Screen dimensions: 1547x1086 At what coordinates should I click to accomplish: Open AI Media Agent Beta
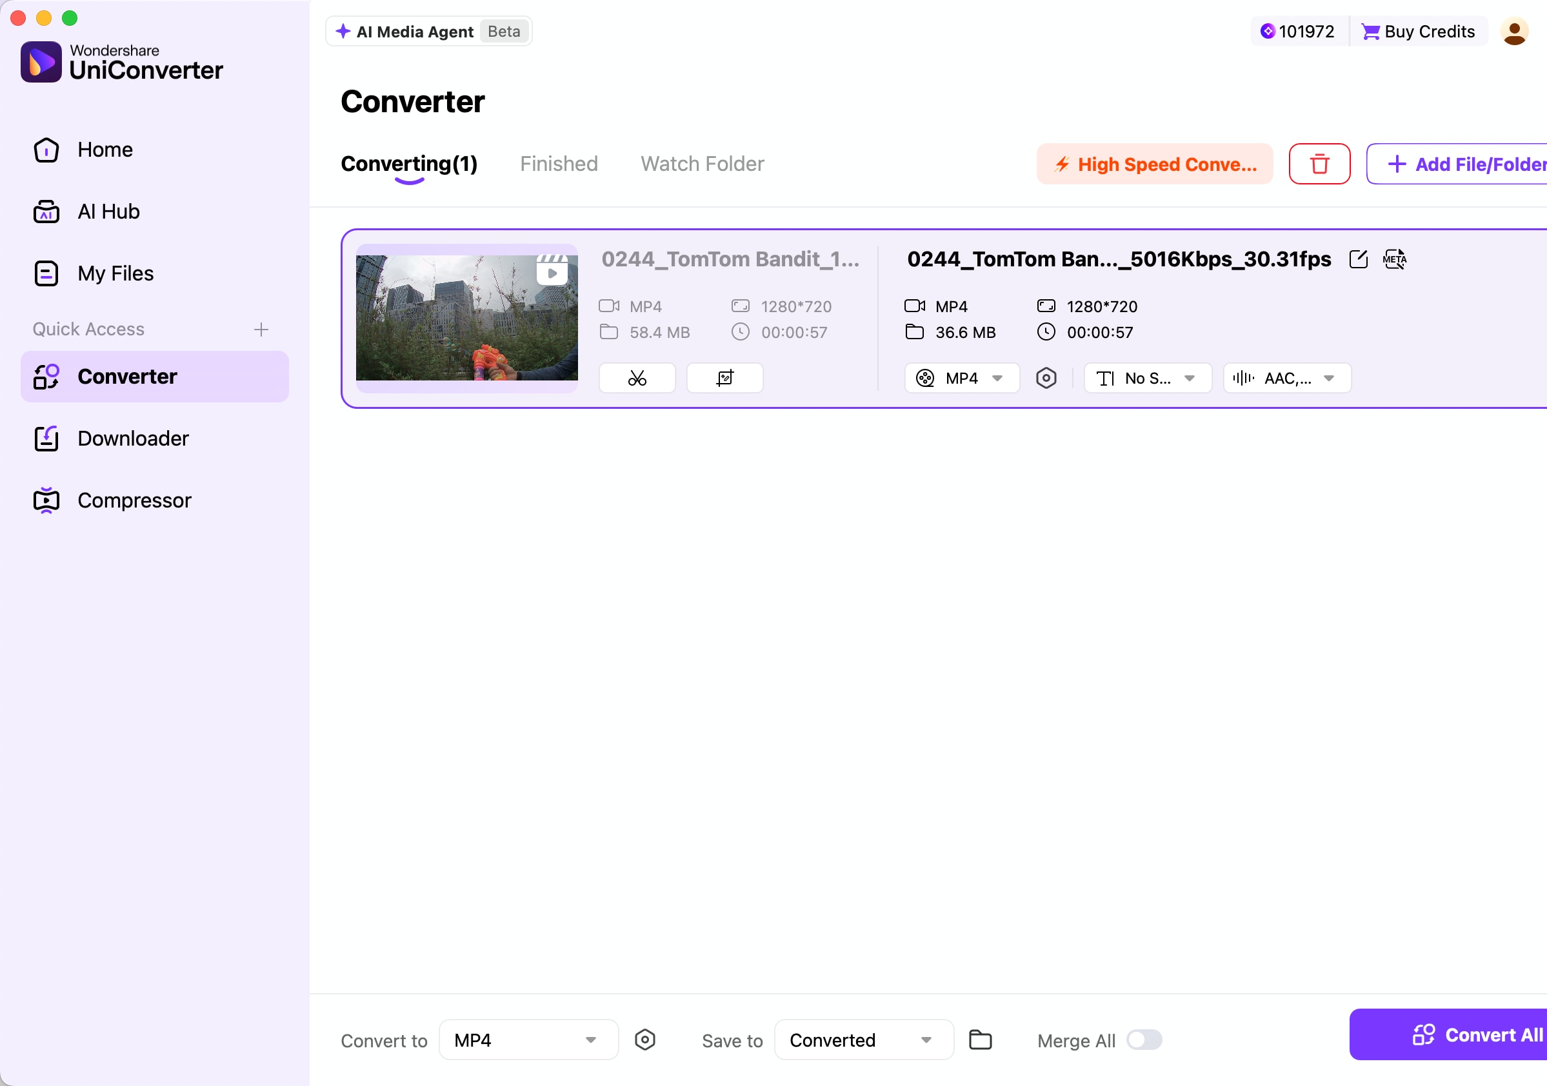[x=428, y=32]
